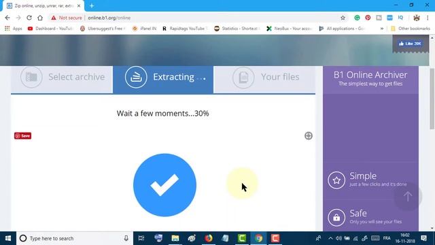Click the Simple star feature icon
Screen dimensions: 435x245
(336, 180)
